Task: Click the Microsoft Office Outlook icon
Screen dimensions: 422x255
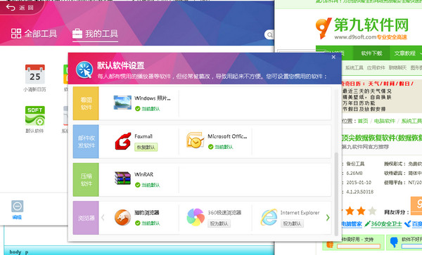Action: 195,140
